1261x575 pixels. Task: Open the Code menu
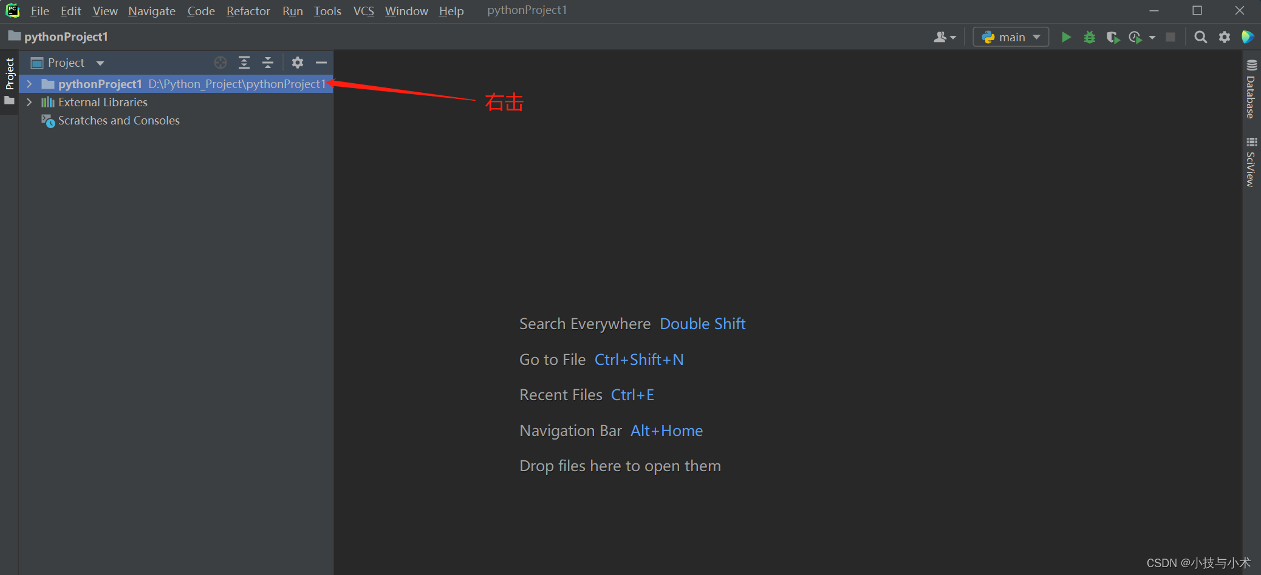coord(201,11)
